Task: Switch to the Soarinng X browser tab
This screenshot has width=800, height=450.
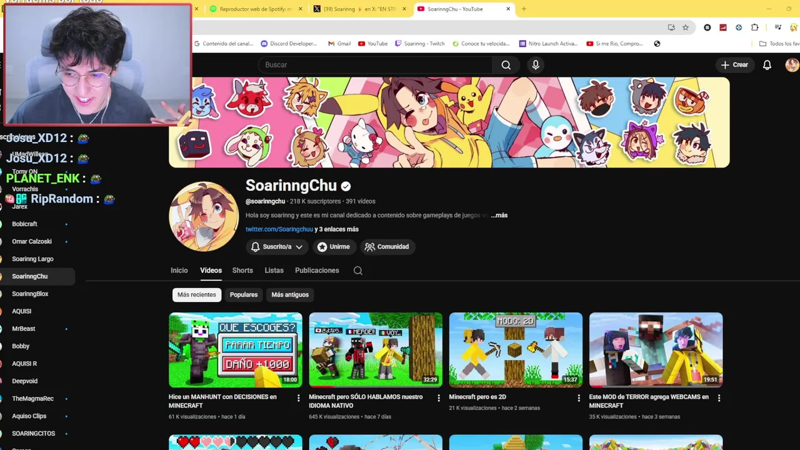Action: tap(359, 9)
